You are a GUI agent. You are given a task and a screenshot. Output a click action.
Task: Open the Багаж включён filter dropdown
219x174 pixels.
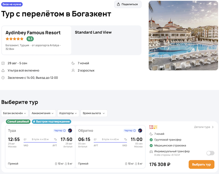tap(15, 113)
